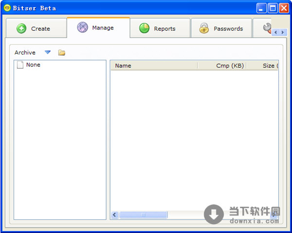Click the Archive label text
The height and width of the screenshot is (233, 292).
click(25, 53)
